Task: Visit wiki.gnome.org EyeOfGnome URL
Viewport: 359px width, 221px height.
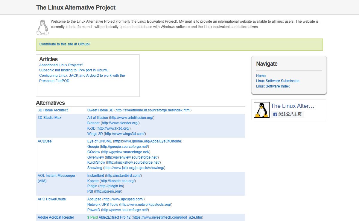Action: [x=148, y=141]
